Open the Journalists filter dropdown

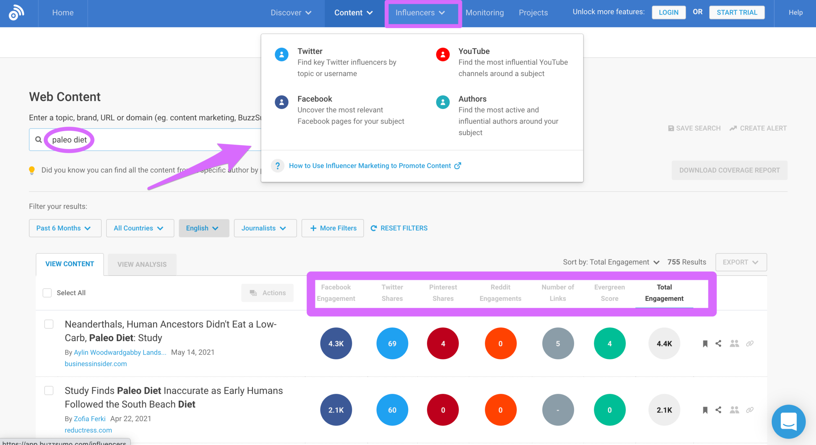click(x=265, y=228)
